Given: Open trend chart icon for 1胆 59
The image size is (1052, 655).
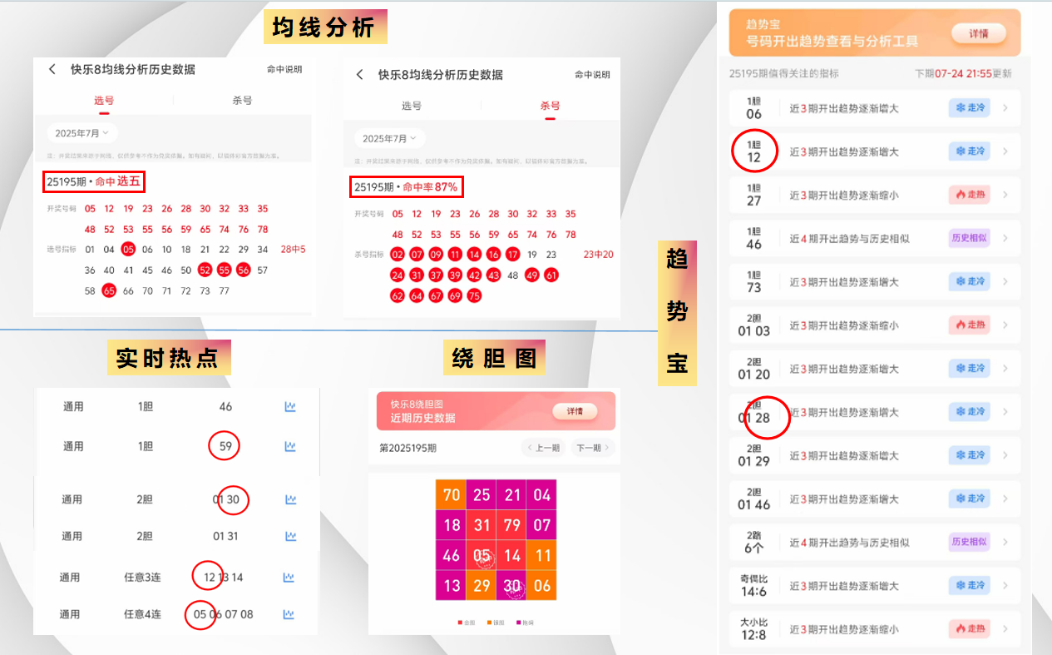Looking at the screenshot, I should [290, 446].
